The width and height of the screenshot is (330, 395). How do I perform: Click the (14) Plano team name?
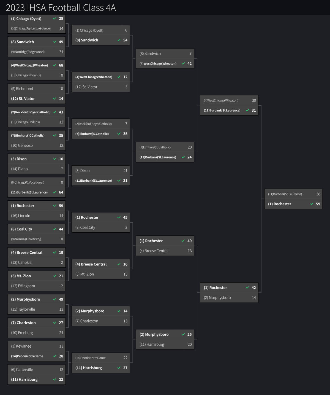(x=19, y=169)
